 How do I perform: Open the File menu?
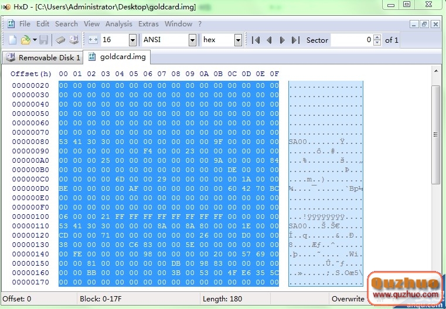click(25, 24)
